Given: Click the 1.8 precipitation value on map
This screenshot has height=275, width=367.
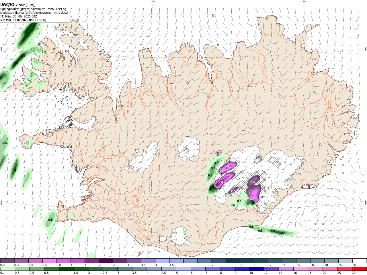Looking at the screenshot, I should coord(32,26).
